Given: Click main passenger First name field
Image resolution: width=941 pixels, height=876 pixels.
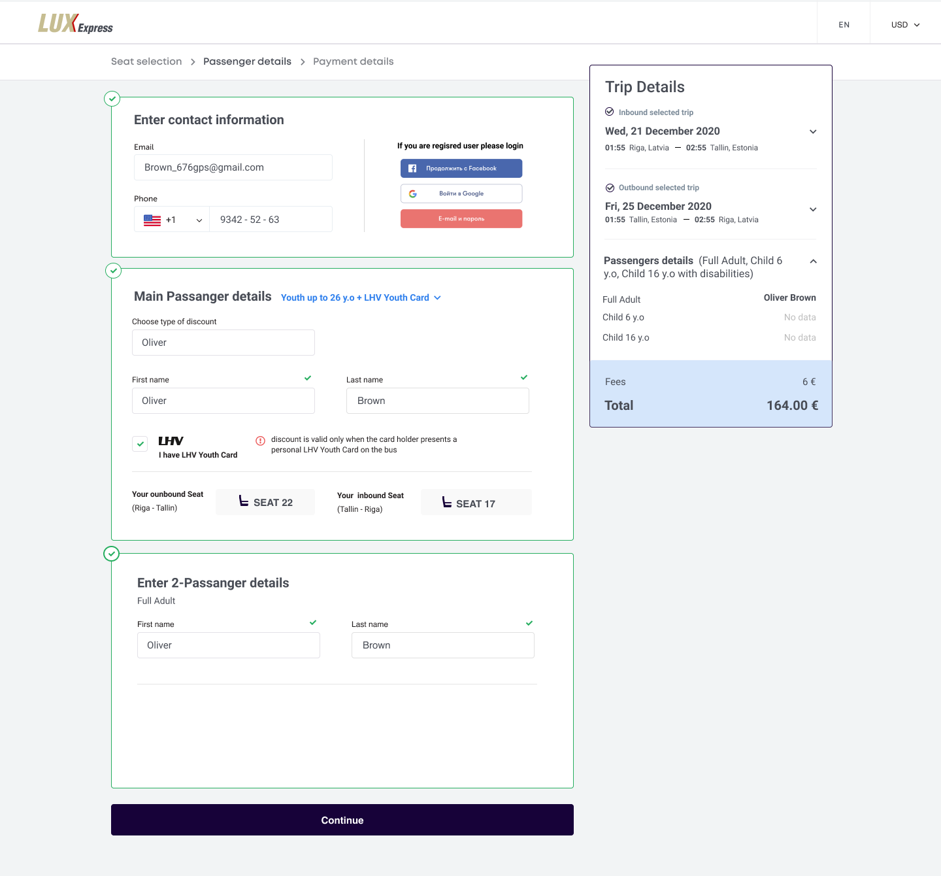Looking at the screenshot, I should [223, 401].
